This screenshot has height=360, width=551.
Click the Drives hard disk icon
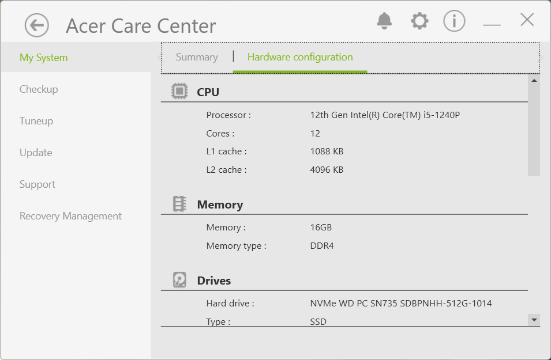pyautogui.click(x=179, y=279)
